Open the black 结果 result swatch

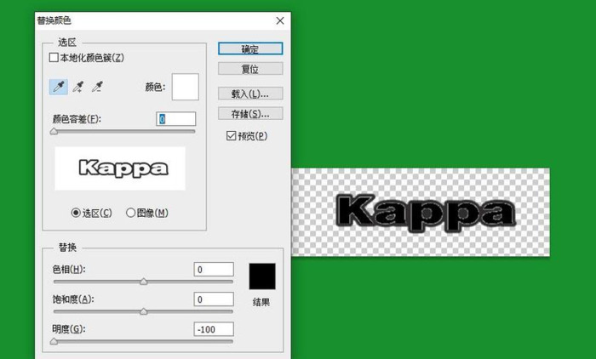tap(262, 276)
